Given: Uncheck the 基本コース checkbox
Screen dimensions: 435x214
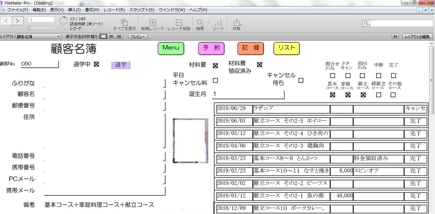Looking at the screenshot, I should click(333, 95).
